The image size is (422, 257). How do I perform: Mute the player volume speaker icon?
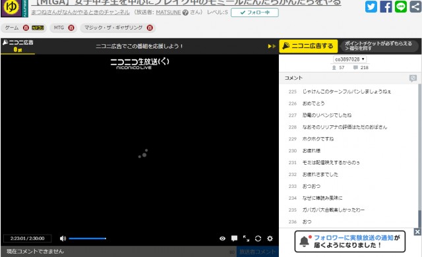[x=63, y=239]
